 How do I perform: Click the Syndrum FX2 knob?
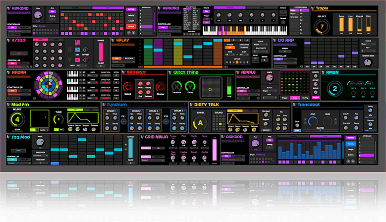[166, 121]
